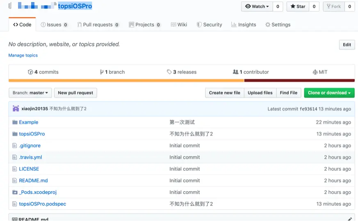View the 4 commits link

pyautogui.click(x=43, y=72)
